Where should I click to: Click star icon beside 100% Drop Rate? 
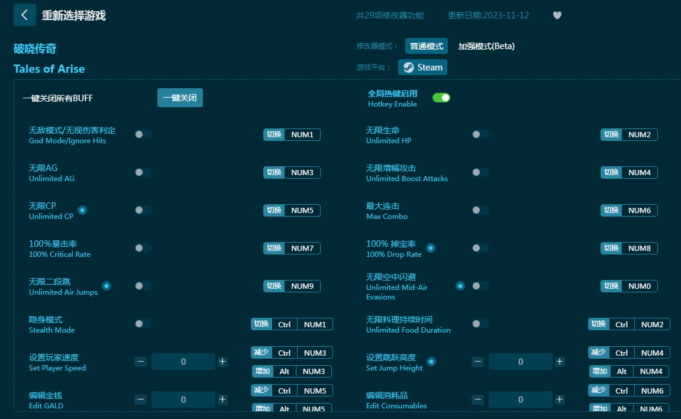tap(430, 248)
